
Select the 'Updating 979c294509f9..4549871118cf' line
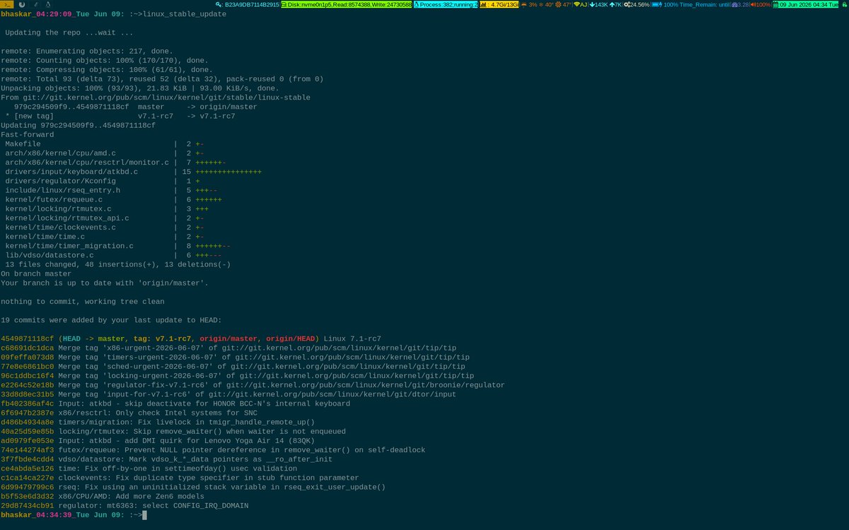pos(78,124)
